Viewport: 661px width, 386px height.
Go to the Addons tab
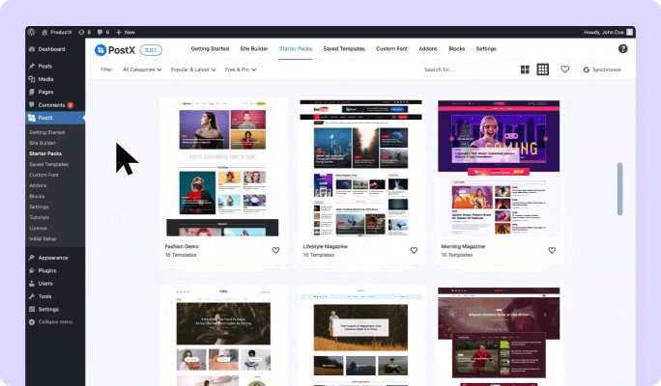point(428,49)
